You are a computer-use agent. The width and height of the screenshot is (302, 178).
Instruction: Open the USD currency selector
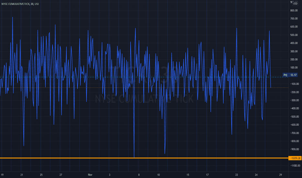tap(295, 4)
